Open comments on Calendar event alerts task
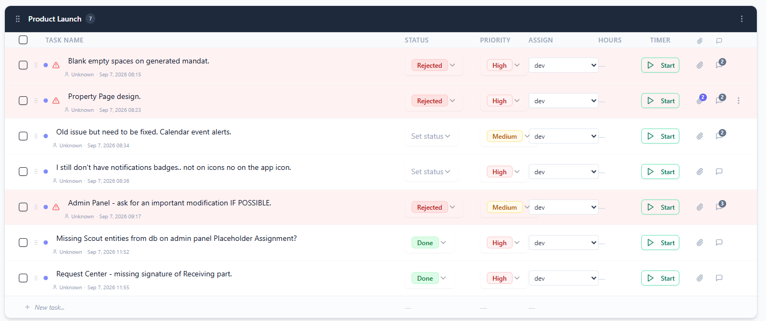The height and width of the screenshot is (321, 766). point(719,136)
